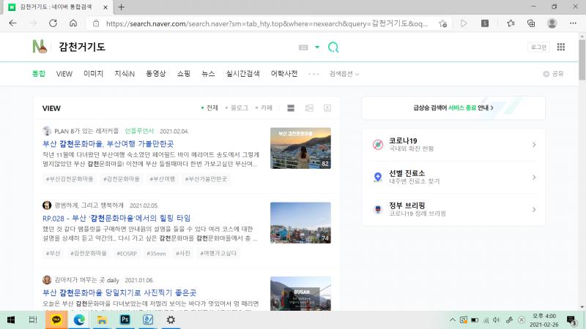586x329 pixels.
Task: Go to browser home page icon
Action: click(73, 23)
